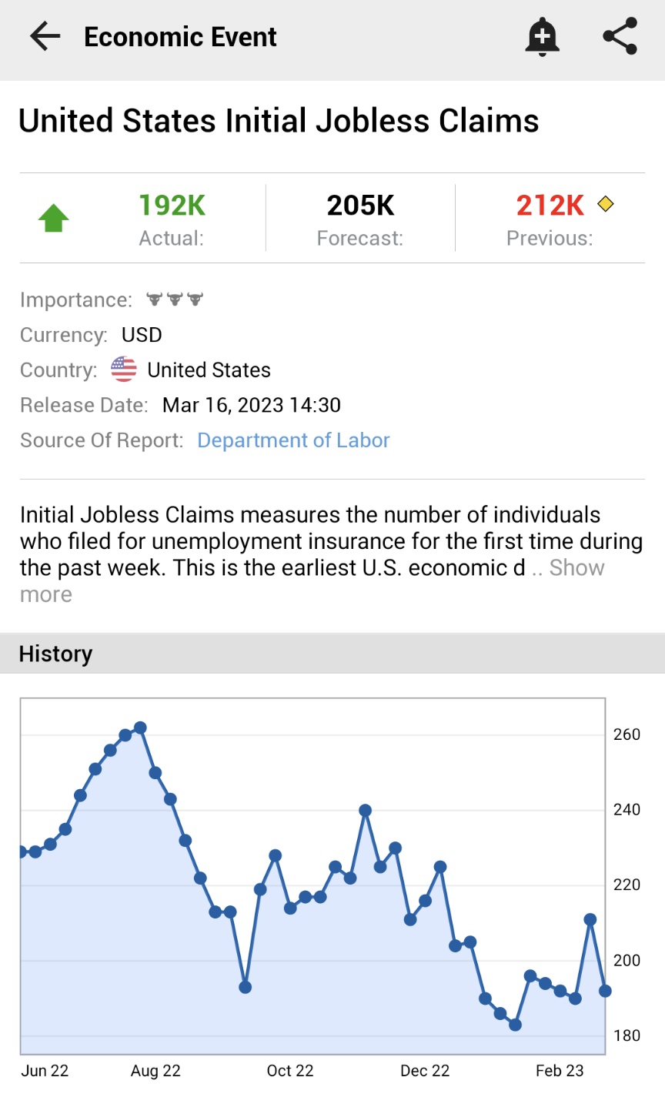Tap the lowest data point on chart
The width and height of the screenshot is (665, 1104).
(516, 1025)
